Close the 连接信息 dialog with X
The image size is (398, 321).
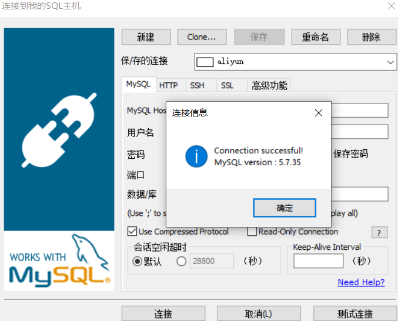pos(318,113)
